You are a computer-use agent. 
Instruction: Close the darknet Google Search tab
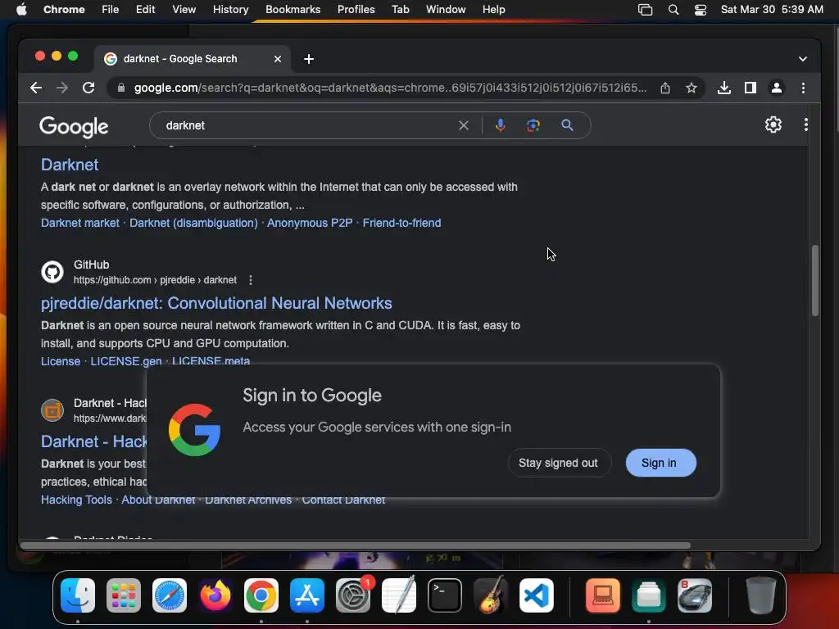click(277, 59)
